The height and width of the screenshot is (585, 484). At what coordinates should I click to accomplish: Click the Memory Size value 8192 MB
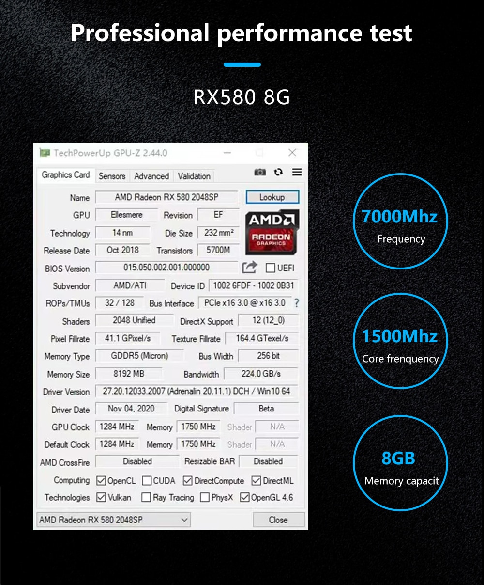[129, 374]
